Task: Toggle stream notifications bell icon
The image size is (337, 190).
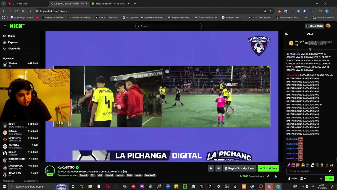Action: (x=211, y=168)
